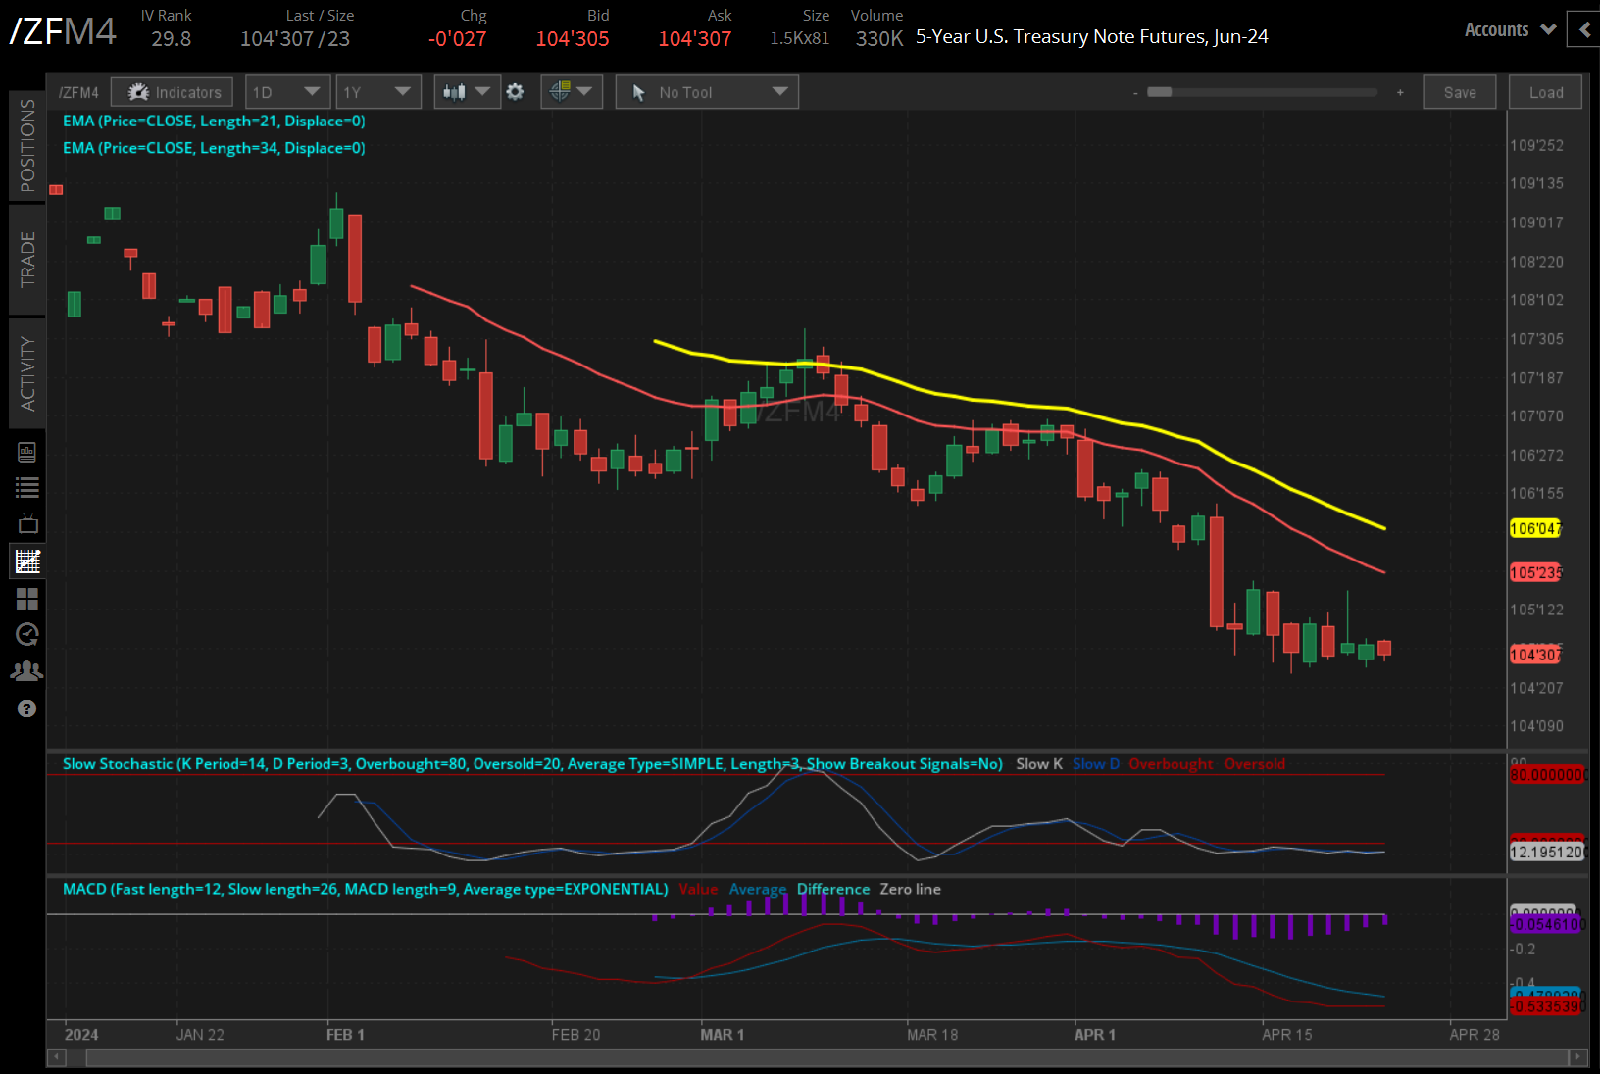Switch to the TRADE side tab
Screen dimensions: 1600x1074
(x=27, y=259)
